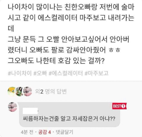Tap the #마주보고 hashtag
142x137 pixels.
tap(97, 73)
